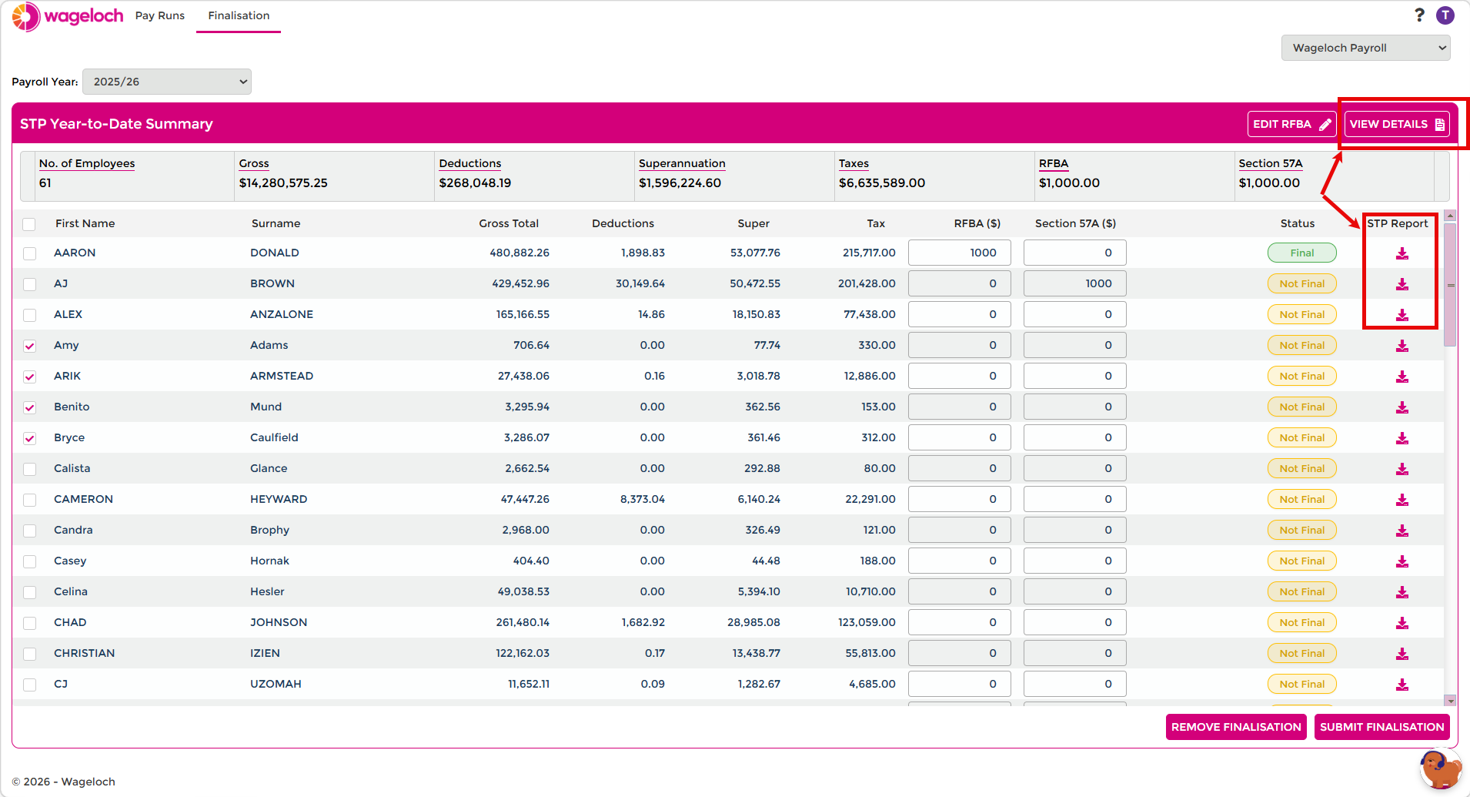Viewport: 1470px width, 797px height.
Task: Click the Superannuation summary label
Action: [x=682, y=163]
